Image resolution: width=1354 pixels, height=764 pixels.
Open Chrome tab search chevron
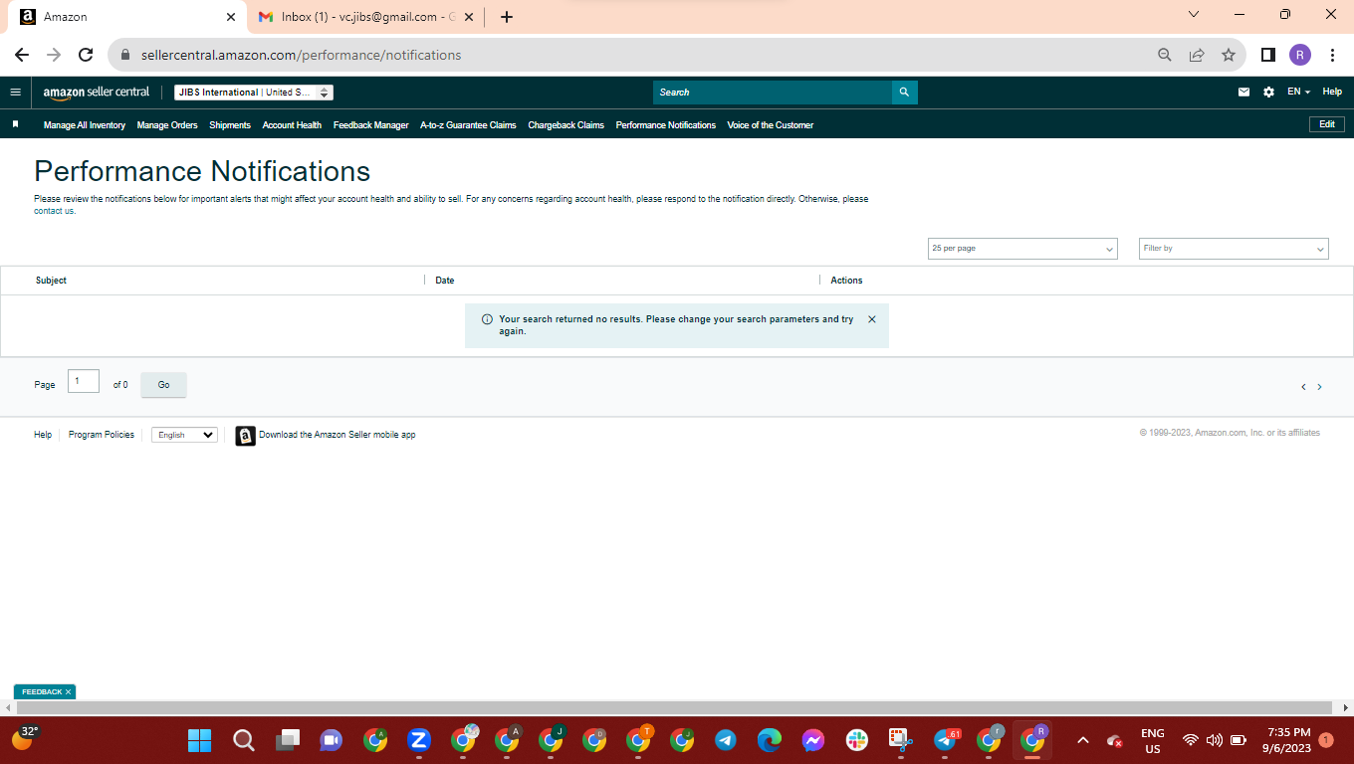1195,15
